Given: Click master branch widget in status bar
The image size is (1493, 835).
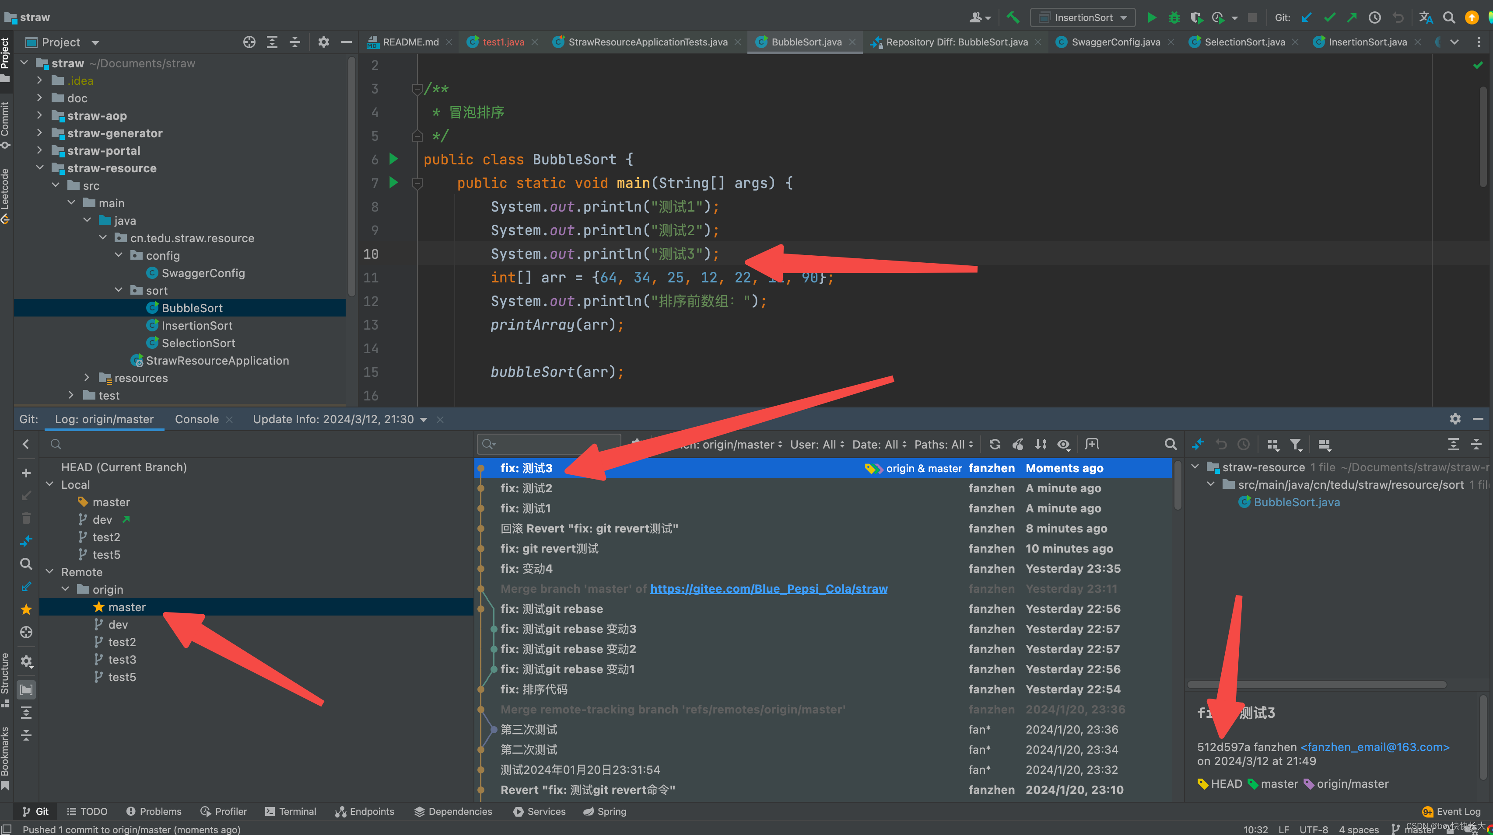Looking at the screenshot, I should (1412, 829).
